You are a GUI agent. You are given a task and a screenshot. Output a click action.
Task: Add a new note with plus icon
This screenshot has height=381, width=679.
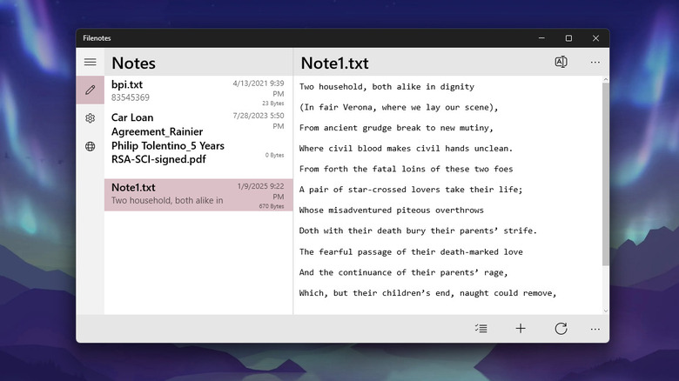pos(521,329)
